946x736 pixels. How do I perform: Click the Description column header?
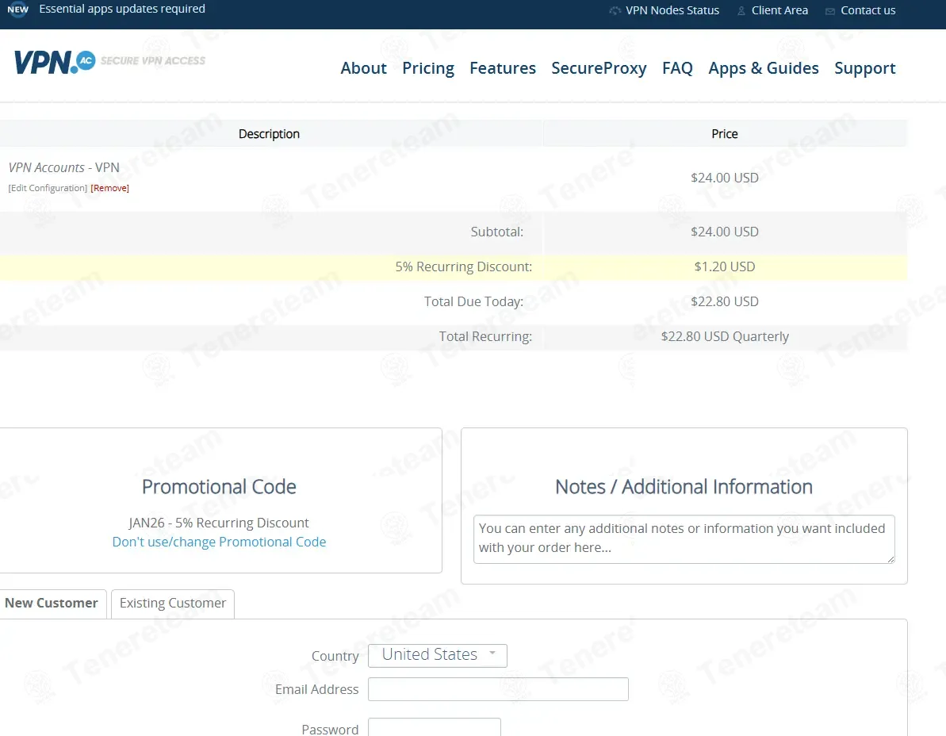click(x=269, y=134)
